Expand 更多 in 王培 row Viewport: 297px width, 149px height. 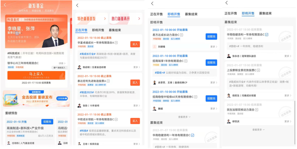click(x=137, y=144)
